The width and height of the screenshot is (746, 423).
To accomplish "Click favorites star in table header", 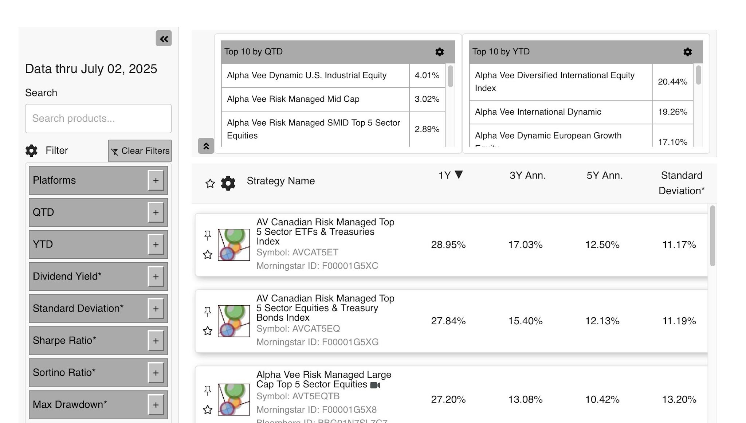I will [x=210, y=183].
